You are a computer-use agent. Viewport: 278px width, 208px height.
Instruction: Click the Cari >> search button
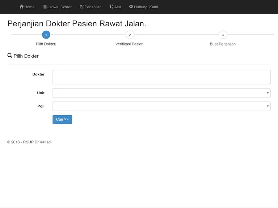click(62, 120)
